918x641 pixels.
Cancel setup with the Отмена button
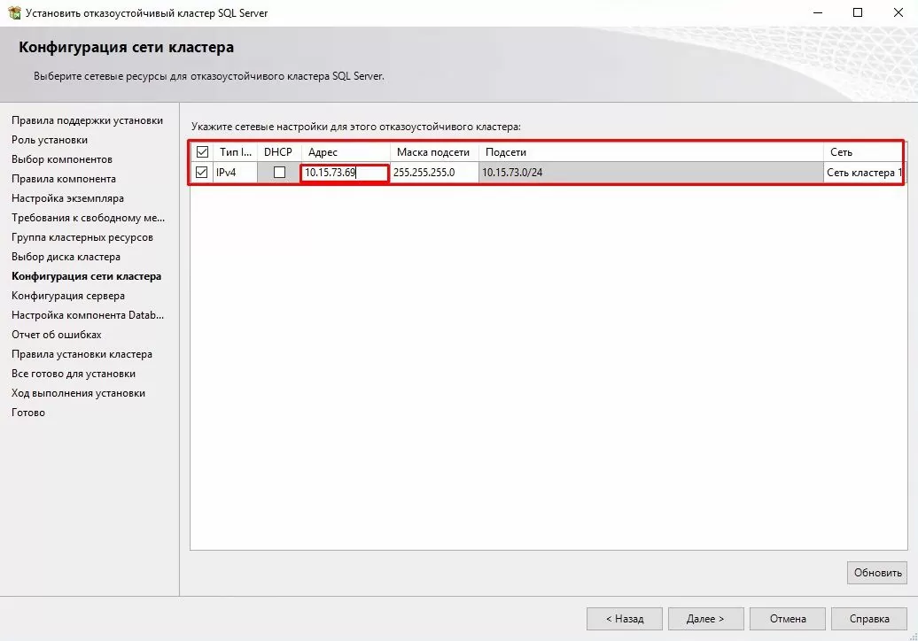[788, 619]
